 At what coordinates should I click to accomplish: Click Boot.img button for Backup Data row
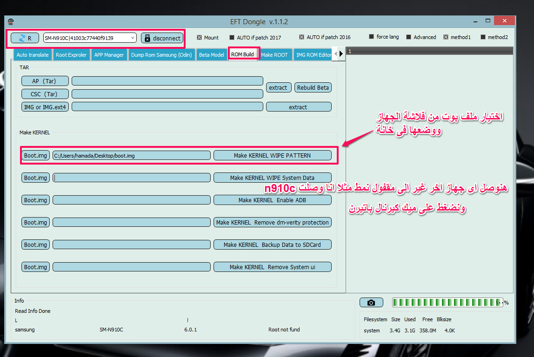point(35,245)
